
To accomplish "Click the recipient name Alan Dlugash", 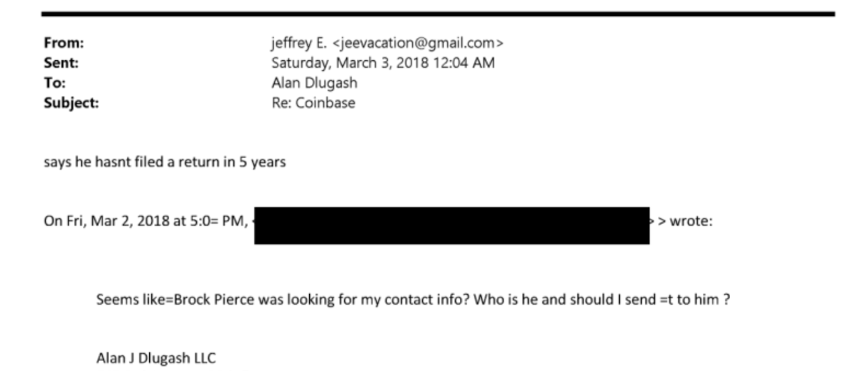I will pos(315,83).
